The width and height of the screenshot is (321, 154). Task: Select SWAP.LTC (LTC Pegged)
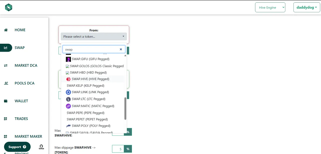(93, 99)
